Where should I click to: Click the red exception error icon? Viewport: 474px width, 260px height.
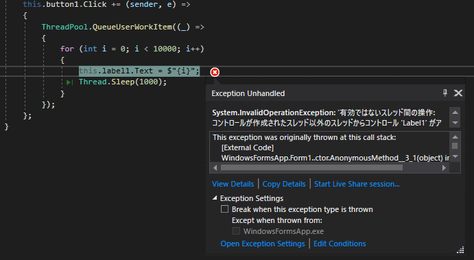215,72
